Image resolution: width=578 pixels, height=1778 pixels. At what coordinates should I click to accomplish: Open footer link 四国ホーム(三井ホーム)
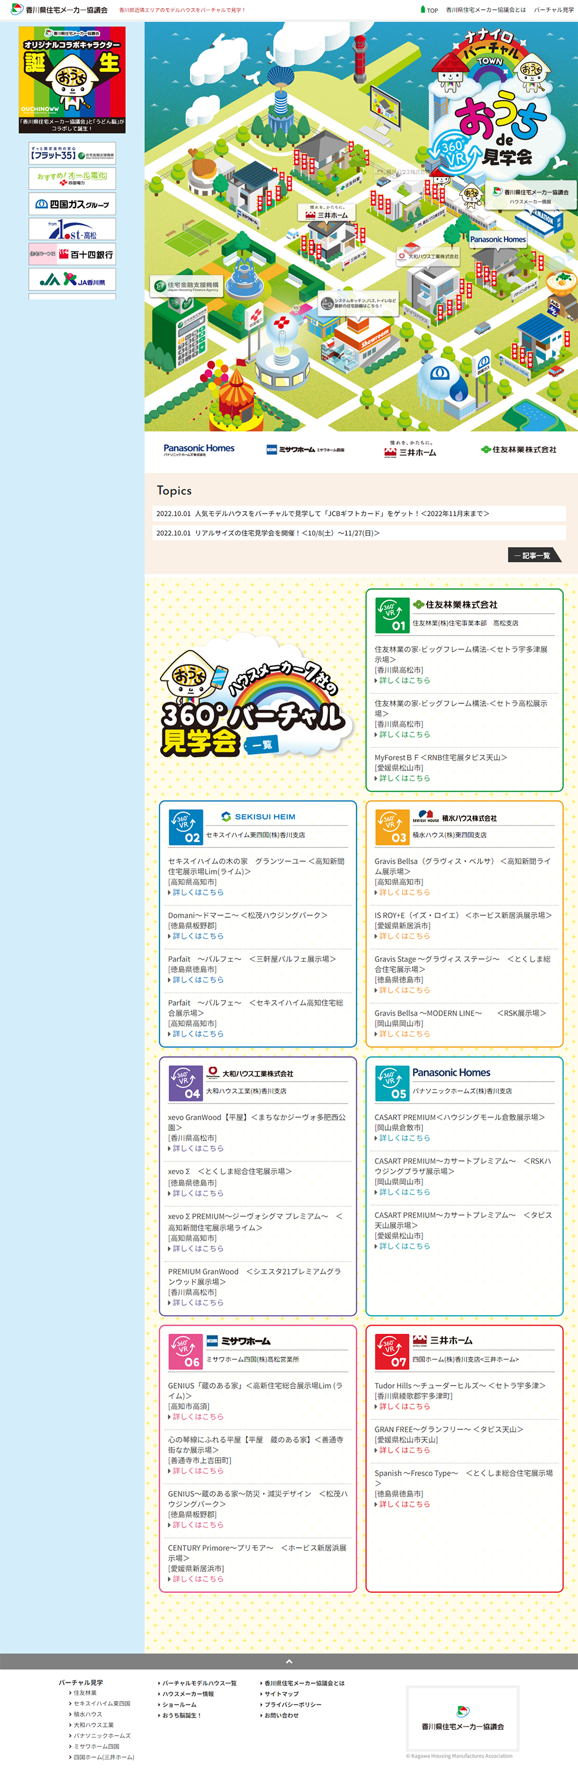tap(103, 1757)
